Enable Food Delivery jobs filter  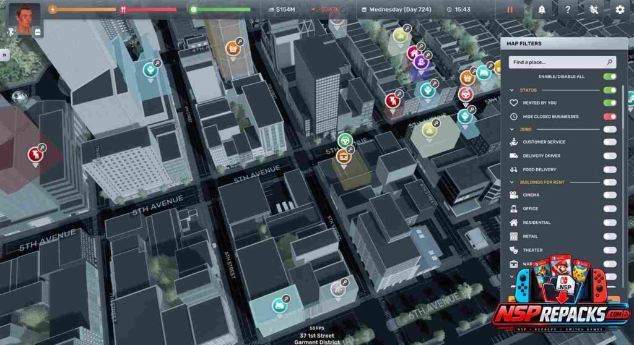click(x=609, y=169)
